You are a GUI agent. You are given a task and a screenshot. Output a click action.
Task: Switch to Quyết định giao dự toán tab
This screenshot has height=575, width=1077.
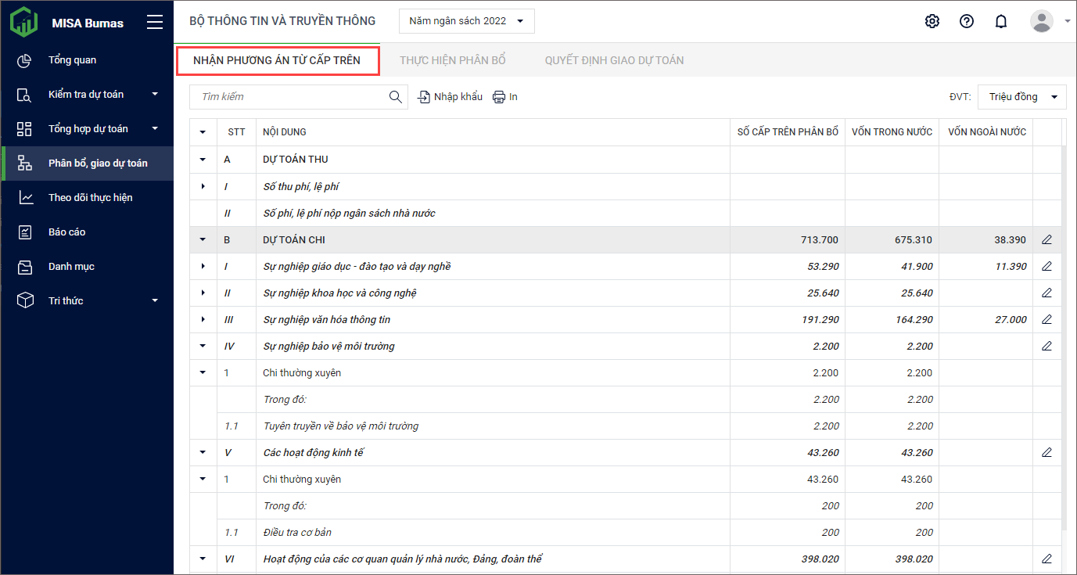click(x=614, y=60)
